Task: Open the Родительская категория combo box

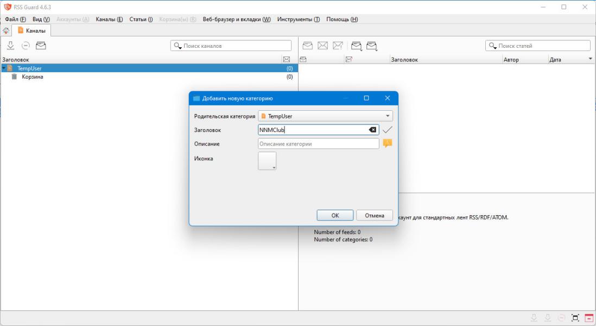Action: point(325,116)
